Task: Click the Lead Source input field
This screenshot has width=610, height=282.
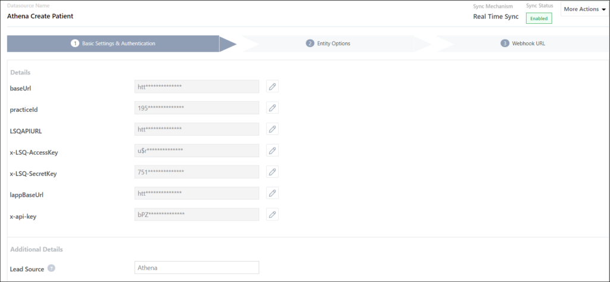Action: tap(197, 268)
